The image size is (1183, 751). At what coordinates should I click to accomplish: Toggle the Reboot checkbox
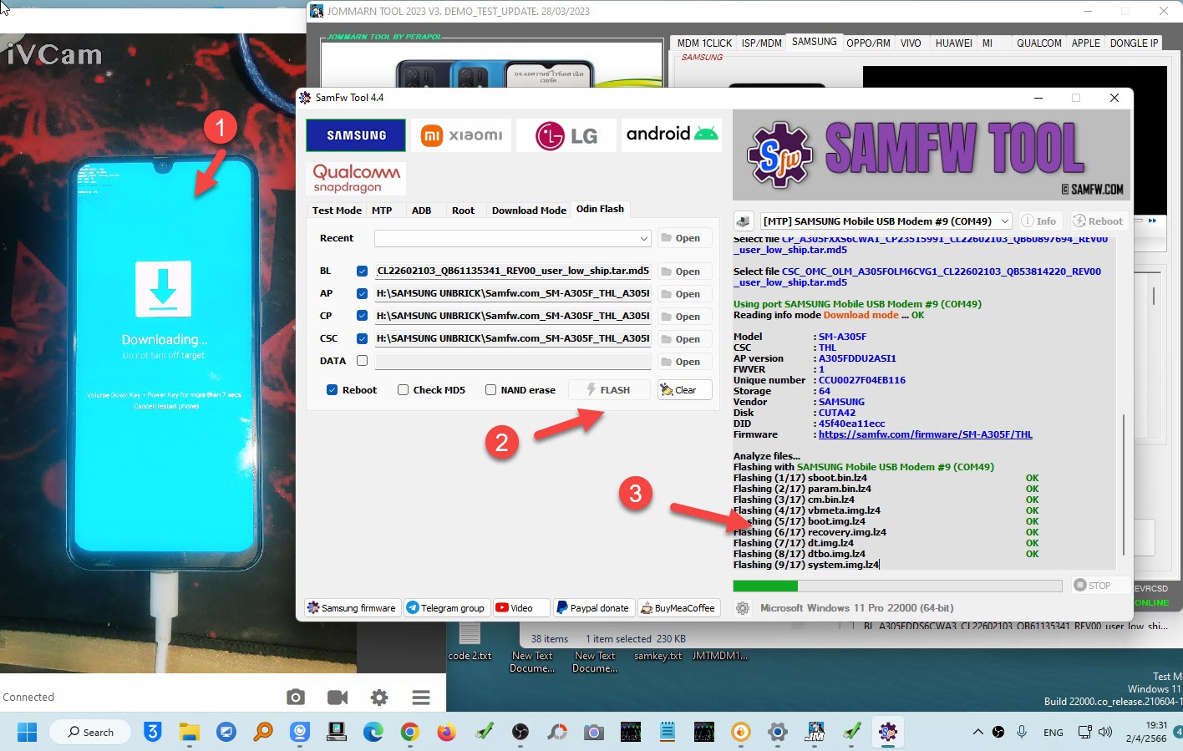[332, 390]
